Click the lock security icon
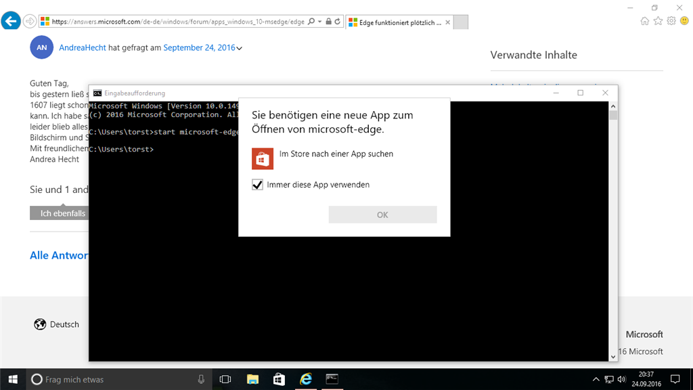Image resolution: width=693 pixels, height=390 pixels. coord(328,22)
